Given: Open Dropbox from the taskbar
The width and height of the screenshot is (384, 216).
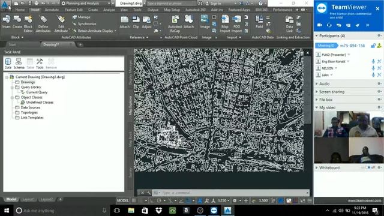Looking at the screenshot, I should tap(158, 211).
